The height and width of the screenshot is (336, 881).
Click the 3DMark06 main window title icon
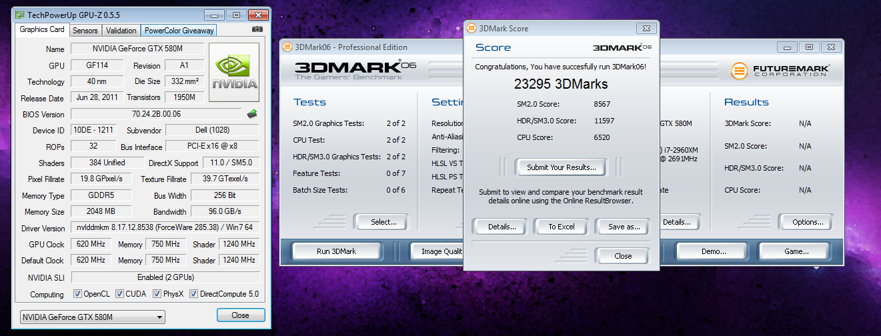click(287, 47)
